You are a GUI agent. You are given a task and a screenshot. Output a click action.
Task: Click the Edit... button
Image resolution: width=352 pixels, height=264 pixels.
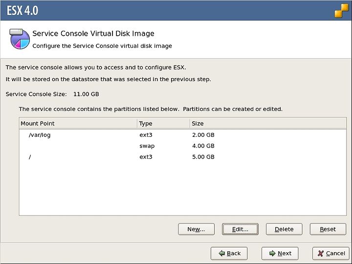240,229
